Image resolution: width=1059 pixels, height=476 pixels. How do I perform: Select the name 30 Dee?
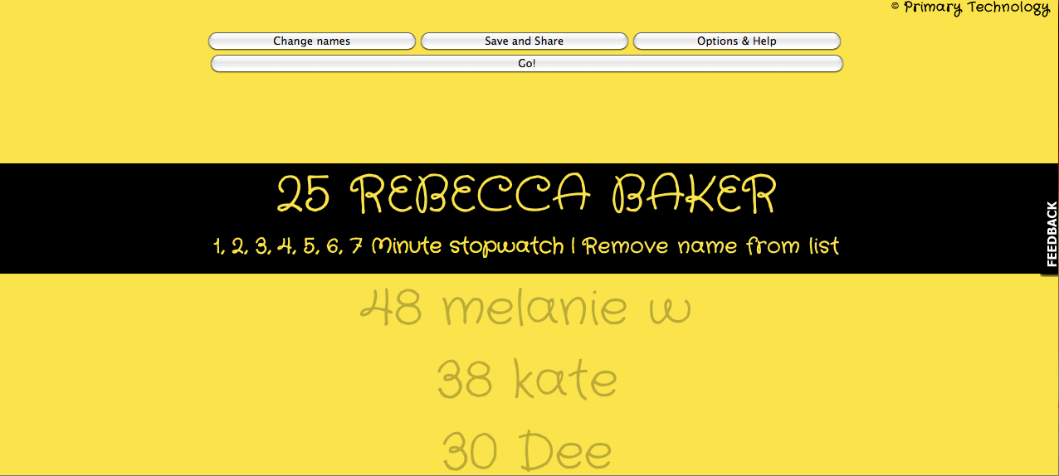(x=527, y=452)
